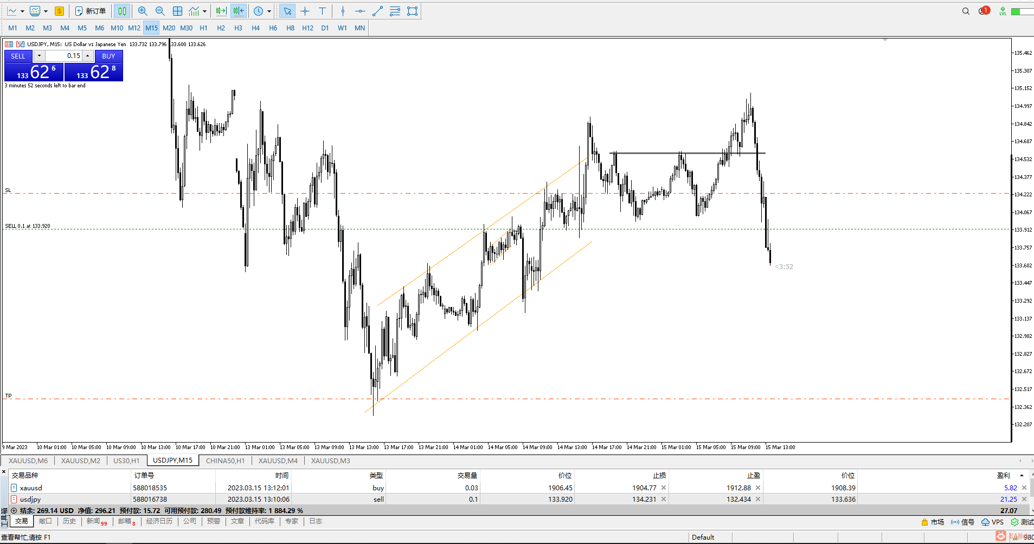Image resolution: width=1034 pixels, height=544 pixels.
Task: Click the BUY label button
Action: [108, 56]
